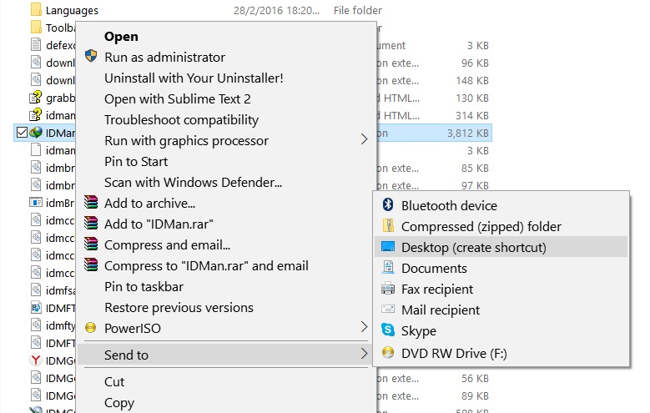Click the WinRAR icon next to Add to archive...
This screenshot has width=650, height=413.
[x=91, y=204]
